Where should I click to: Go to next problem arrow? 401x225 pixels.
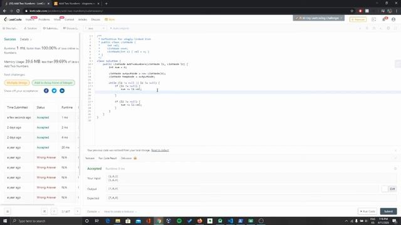(x=77, y=211)
